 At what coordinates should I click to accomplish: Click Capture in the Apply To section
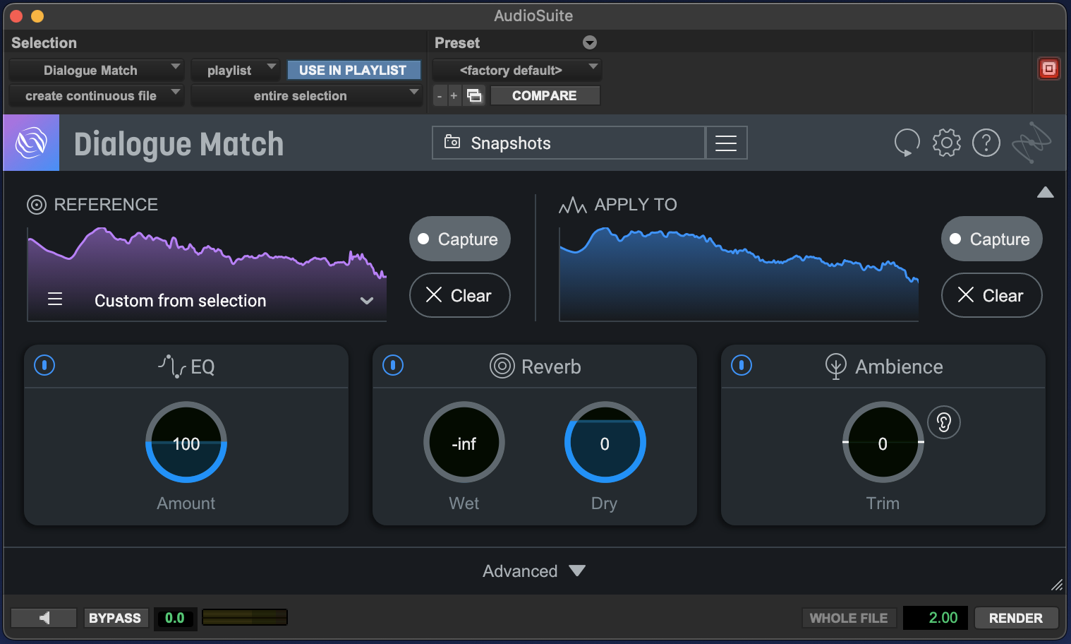991,239
